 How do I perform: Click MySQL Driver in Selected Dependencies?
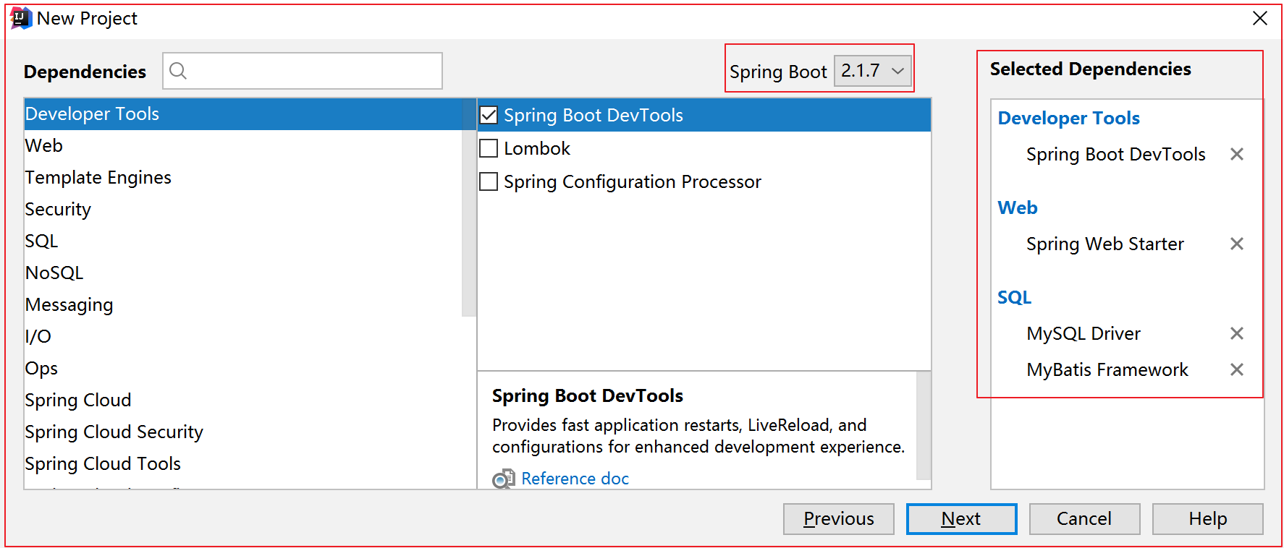point(1083,333)
